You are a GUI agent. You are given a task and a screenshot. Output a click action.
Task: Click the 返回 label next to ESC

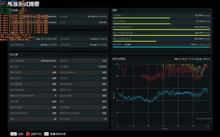coord(21,134)
